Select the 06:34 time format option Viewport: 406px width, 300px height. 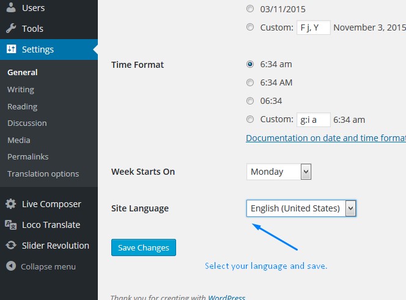pos(250,101)
